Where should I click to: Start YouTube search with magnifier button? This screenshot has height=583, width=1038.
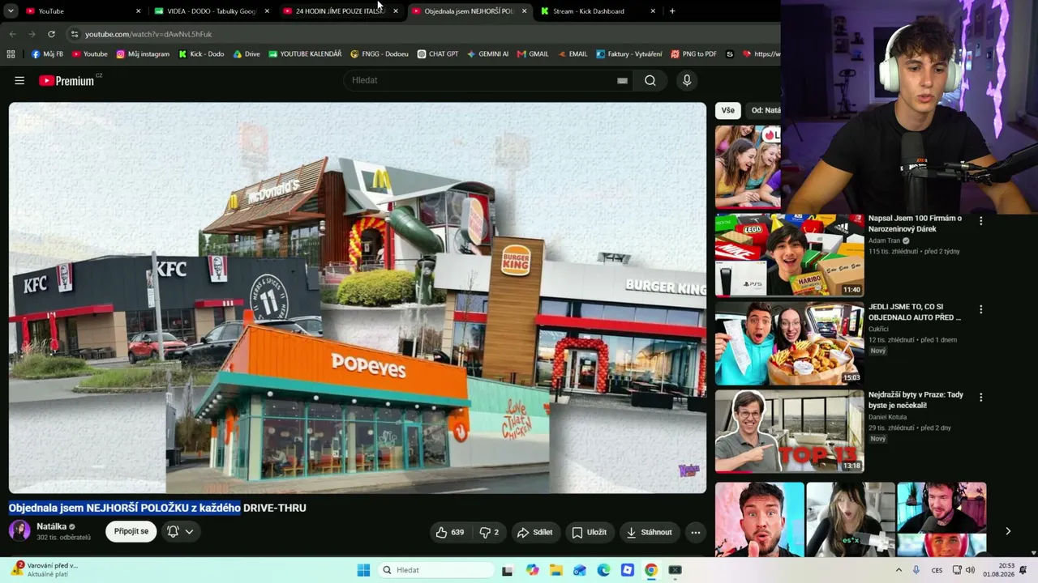650,80
